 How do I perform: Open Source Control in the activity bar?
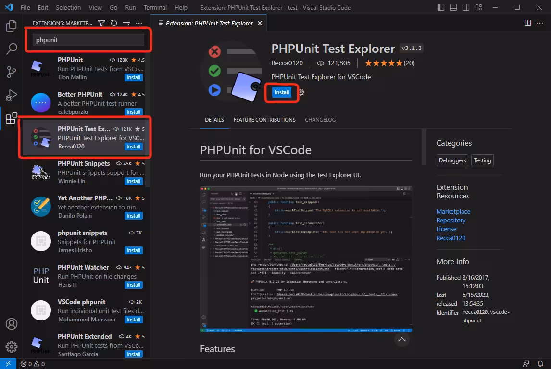[x=11, y=72]
